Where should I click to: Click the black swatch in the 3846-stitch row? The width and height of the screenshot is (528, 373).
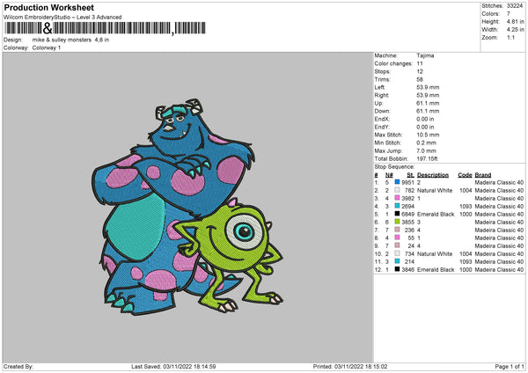click(397, 269)
